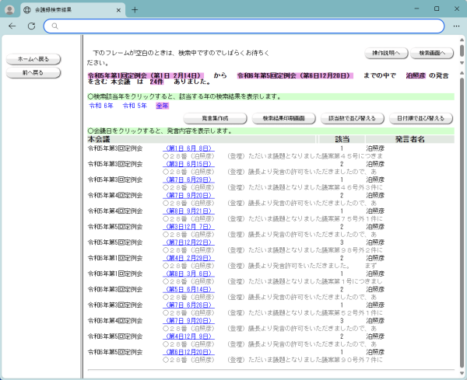Open meeting link 第3日 6月15日
Screen dimensions: 467x380
coord(188,164)
